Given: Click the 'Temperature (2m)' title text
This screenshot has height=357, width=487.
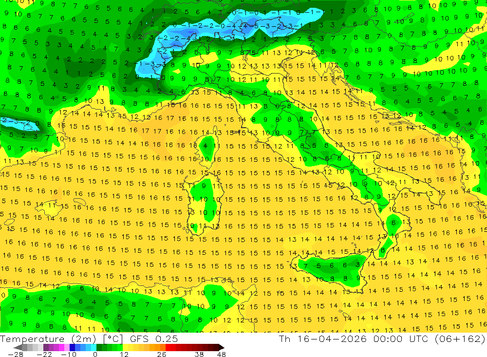Looking at the screenshot, I should pyautogui.click(x=48, y=339).
